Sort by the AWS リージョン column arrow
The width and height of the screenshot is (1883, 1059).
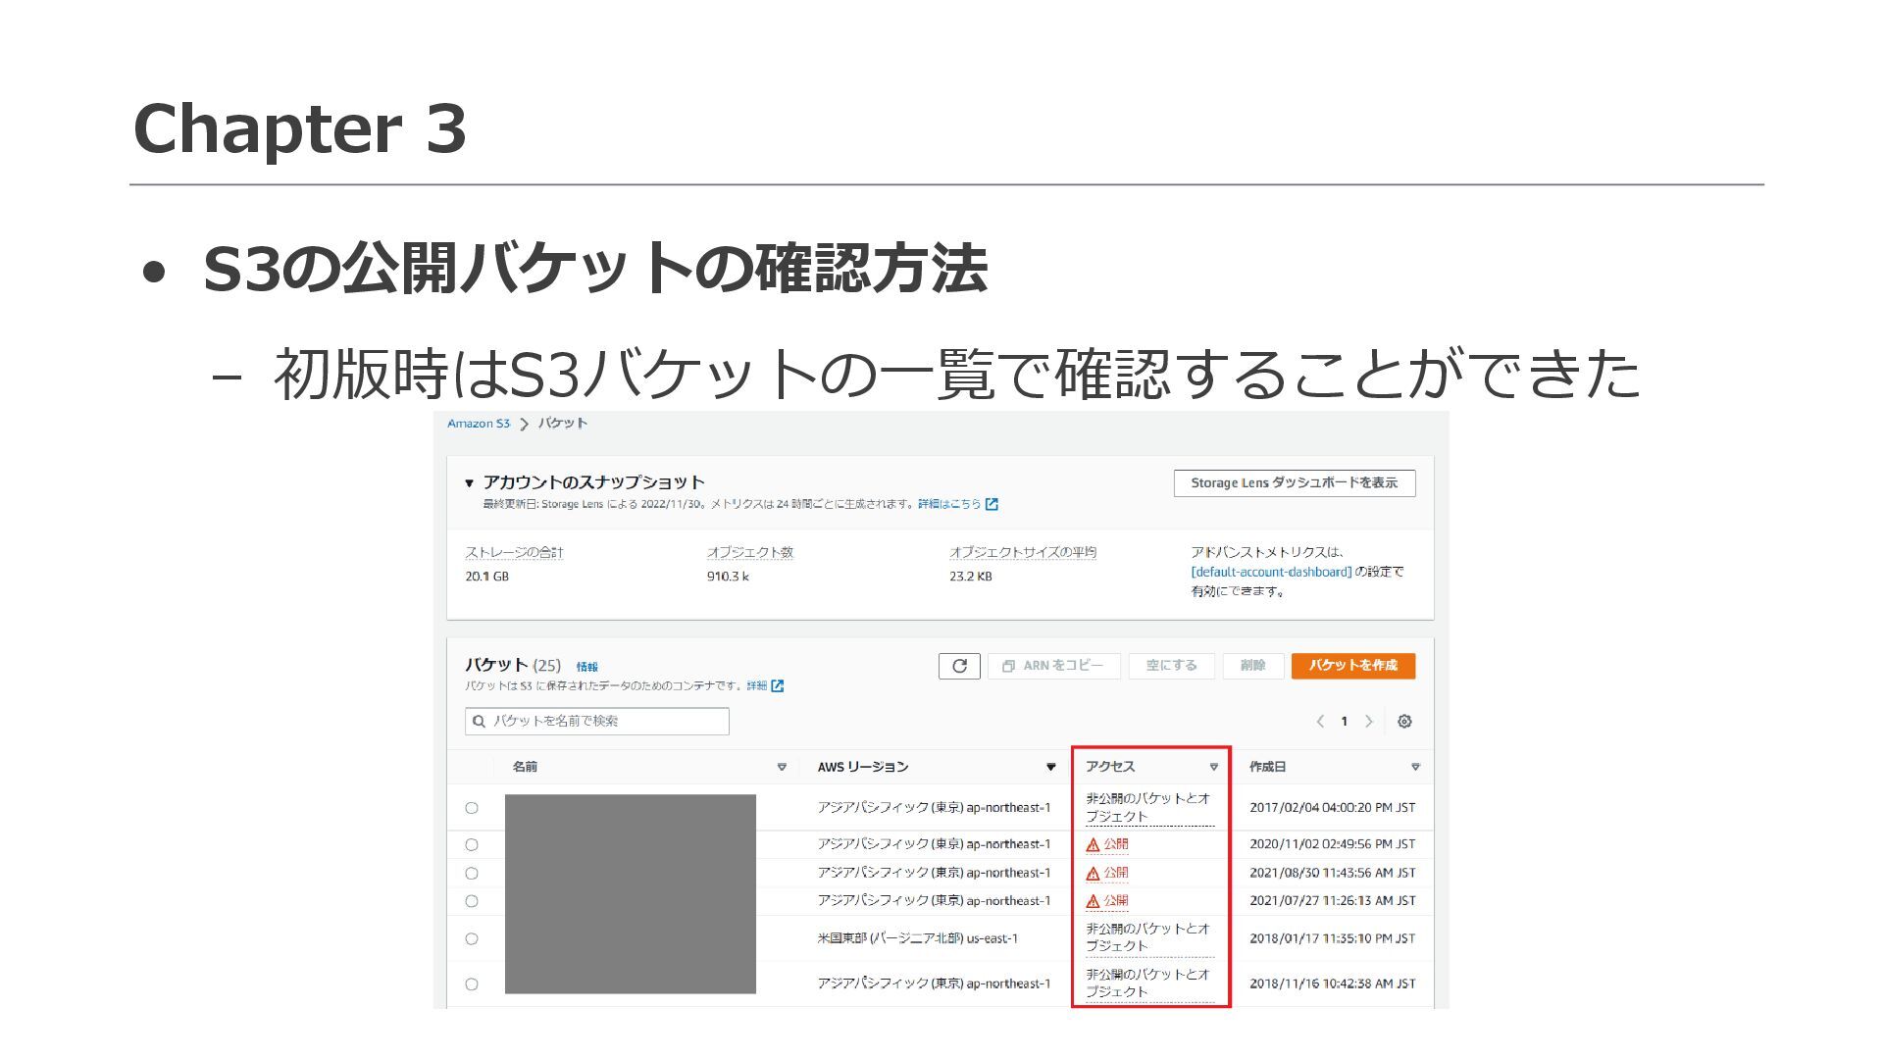[1050, 767]
